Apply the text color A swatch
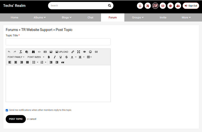Screen dimensions: 202x132 click(72, 57)
